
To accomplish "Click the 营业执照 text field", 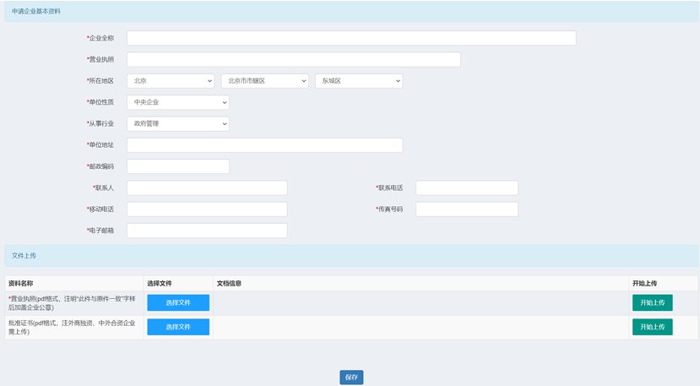I will click(293, 59).
